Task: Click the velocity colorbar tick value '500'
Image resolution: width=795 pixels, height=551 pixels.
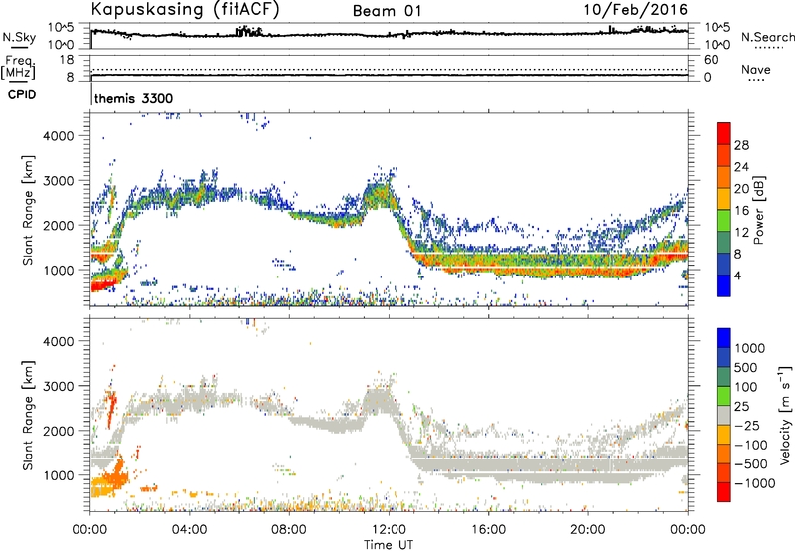Action: pyautogui.click(x=746, y=367)
